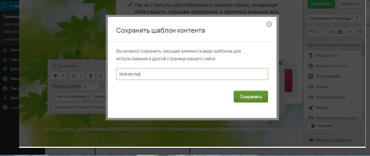This screenshot has width=370, height=156.
Task: Click the Сохранить button in the editor sidebar
Action: point(321,4)
